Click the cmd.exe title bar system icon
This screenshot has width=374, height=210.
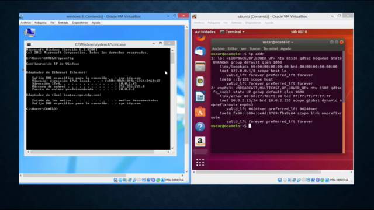(29, 44)
